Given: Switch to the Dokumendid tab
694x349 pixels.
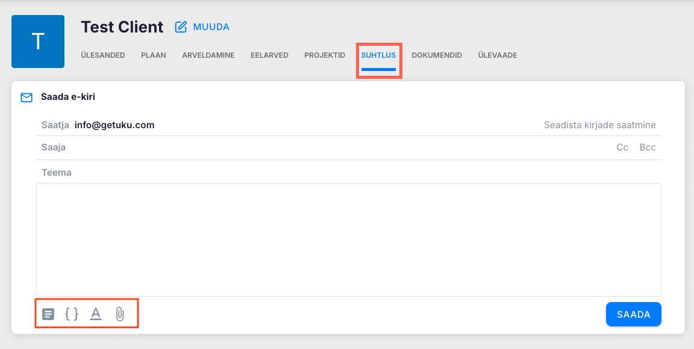Looking at the screenshot, I should tap(437, 55).
